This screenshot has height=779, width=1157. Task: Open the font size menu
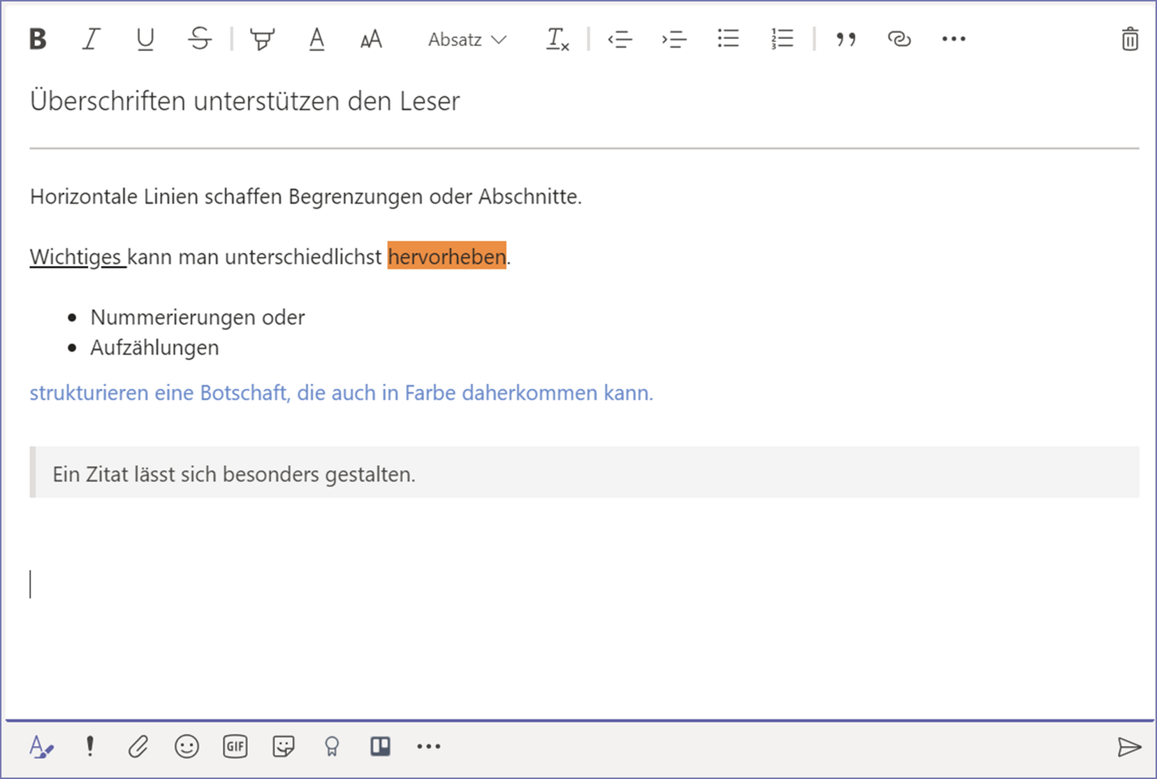tap(371, 39)
